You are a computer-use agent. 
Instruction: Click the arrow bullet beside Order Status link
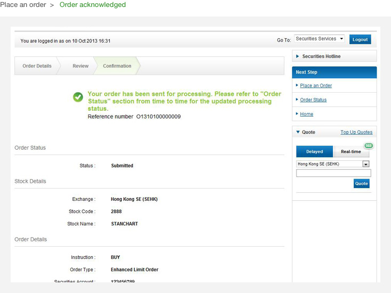coord(297,99)
